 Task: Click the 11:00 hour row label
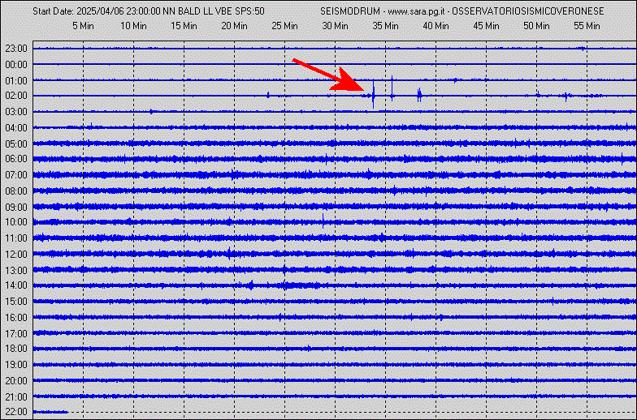(x=16, y=238)
